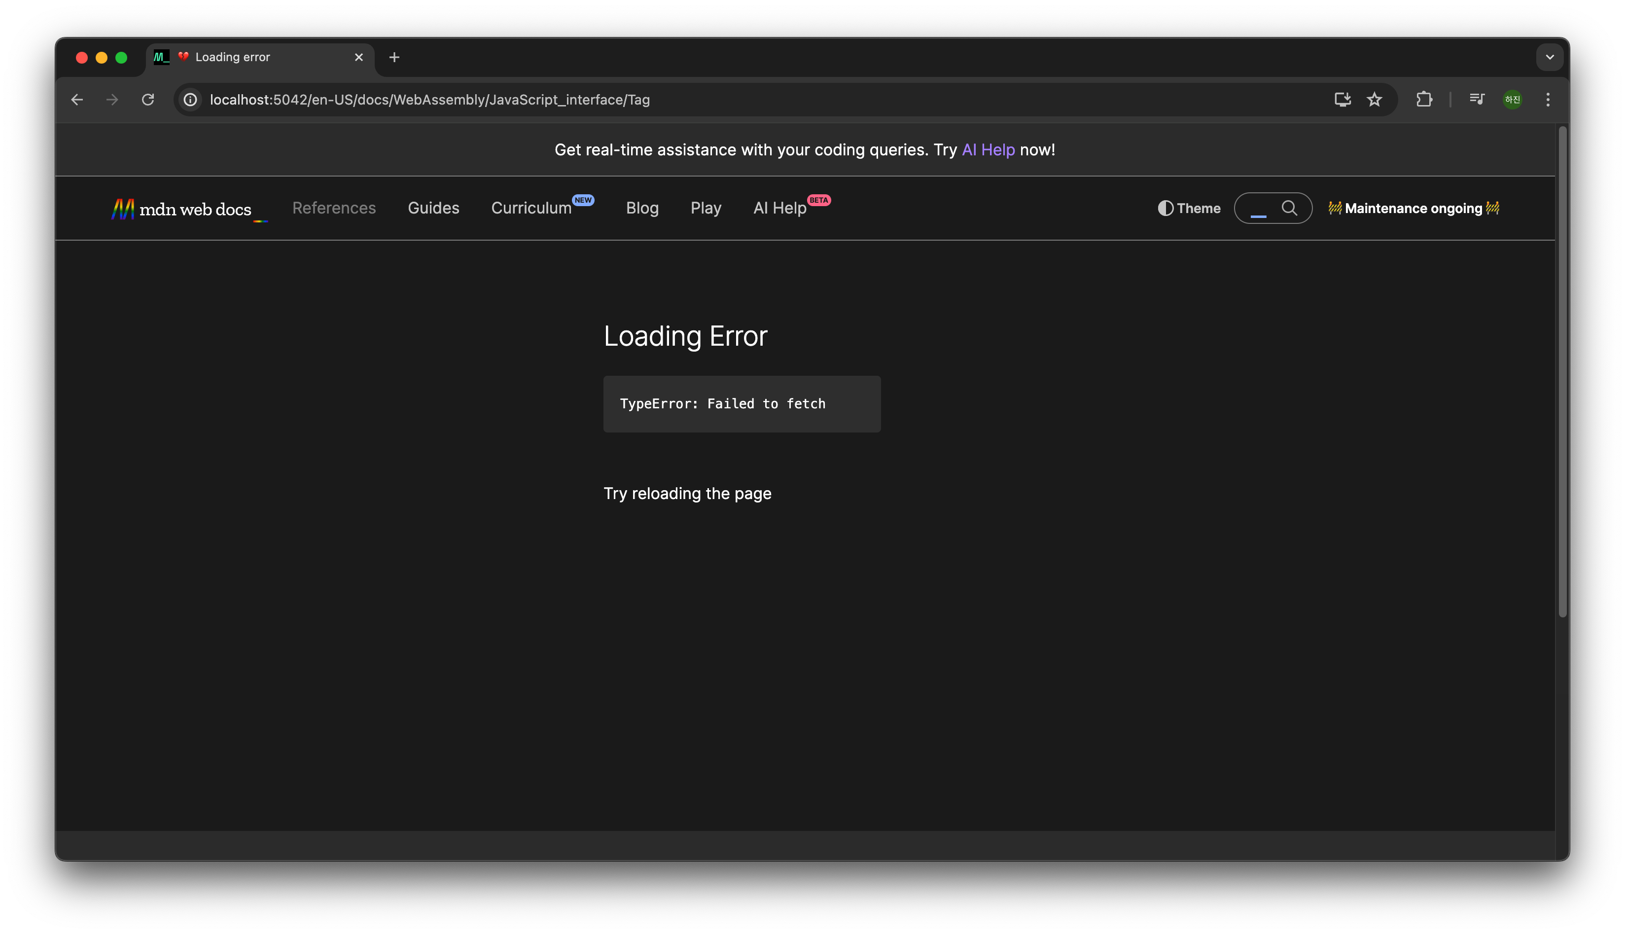
Task: Bookmark this page with star icon
Action: [1374, 100]
